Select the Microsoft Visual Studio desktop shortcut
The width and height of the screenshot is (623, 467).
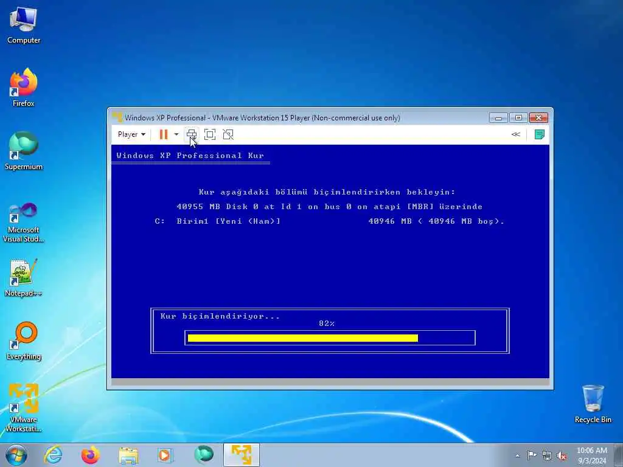pos(24,223)
